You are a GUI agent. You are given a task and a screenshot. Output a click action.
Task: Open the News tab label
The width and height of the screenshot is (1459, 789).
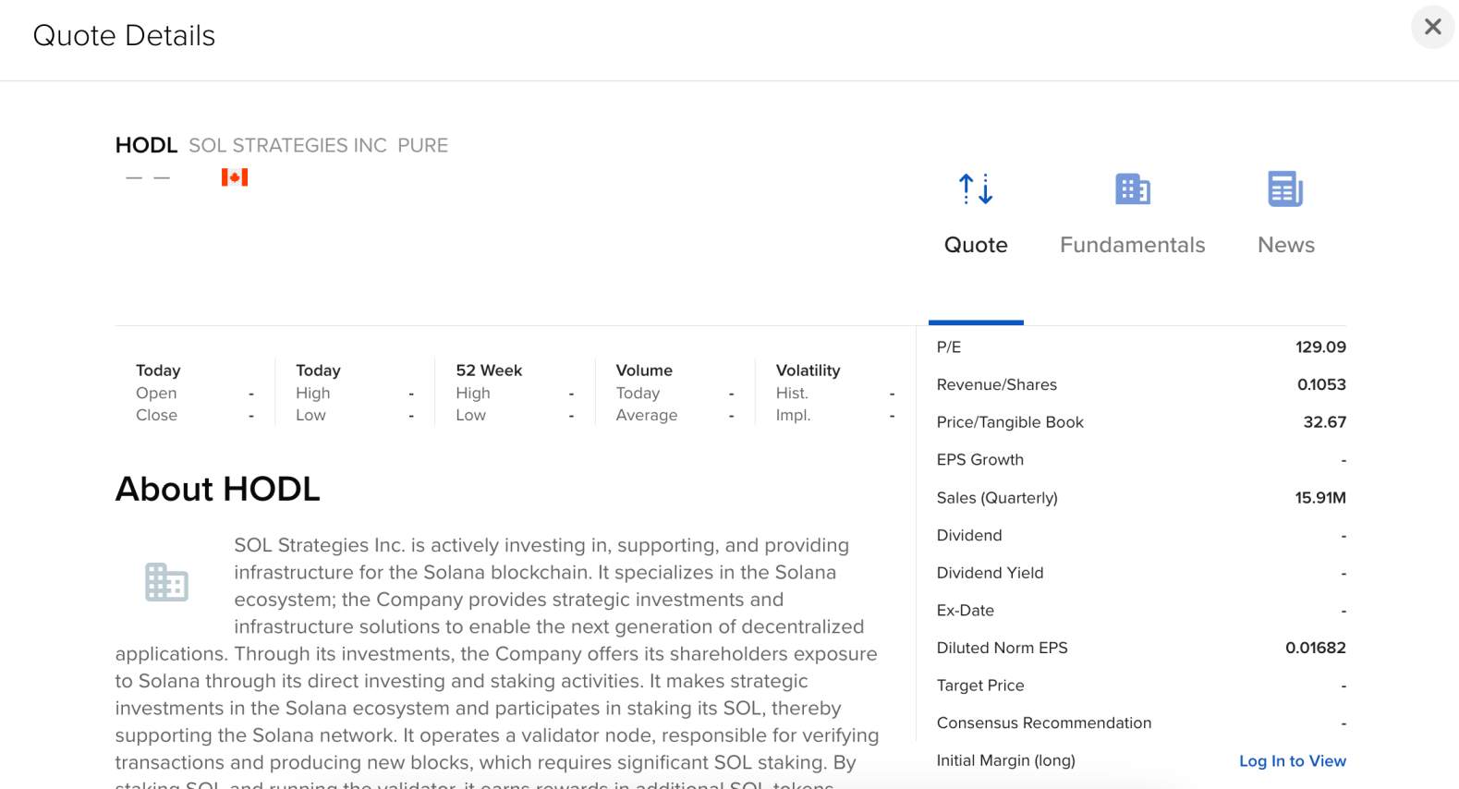[x=1285, y=245]
